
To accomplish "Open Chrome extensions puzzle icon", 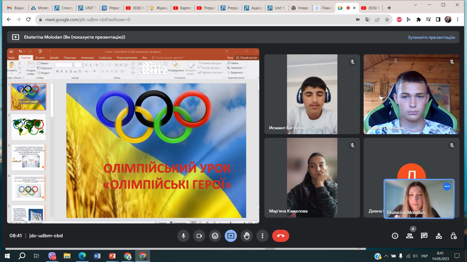I will tap(419, 20).
